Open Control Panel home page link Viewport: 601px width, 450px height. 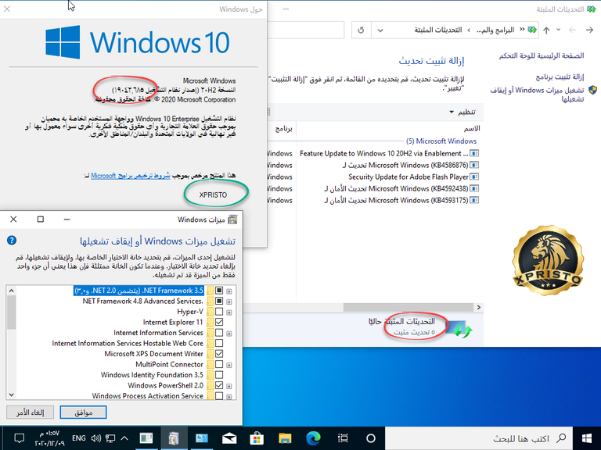click(542, 56)
